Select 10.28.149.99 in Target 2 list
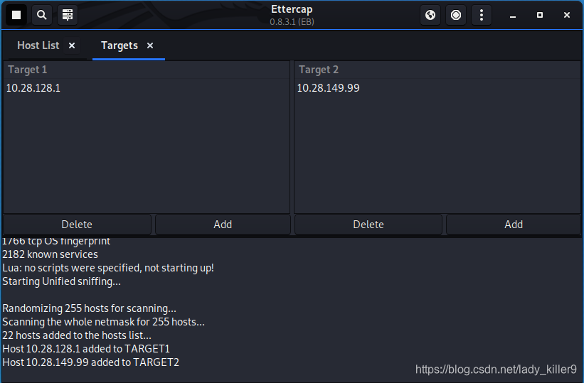Viewport: 584px width, 383px height. [x=437, y=88]
